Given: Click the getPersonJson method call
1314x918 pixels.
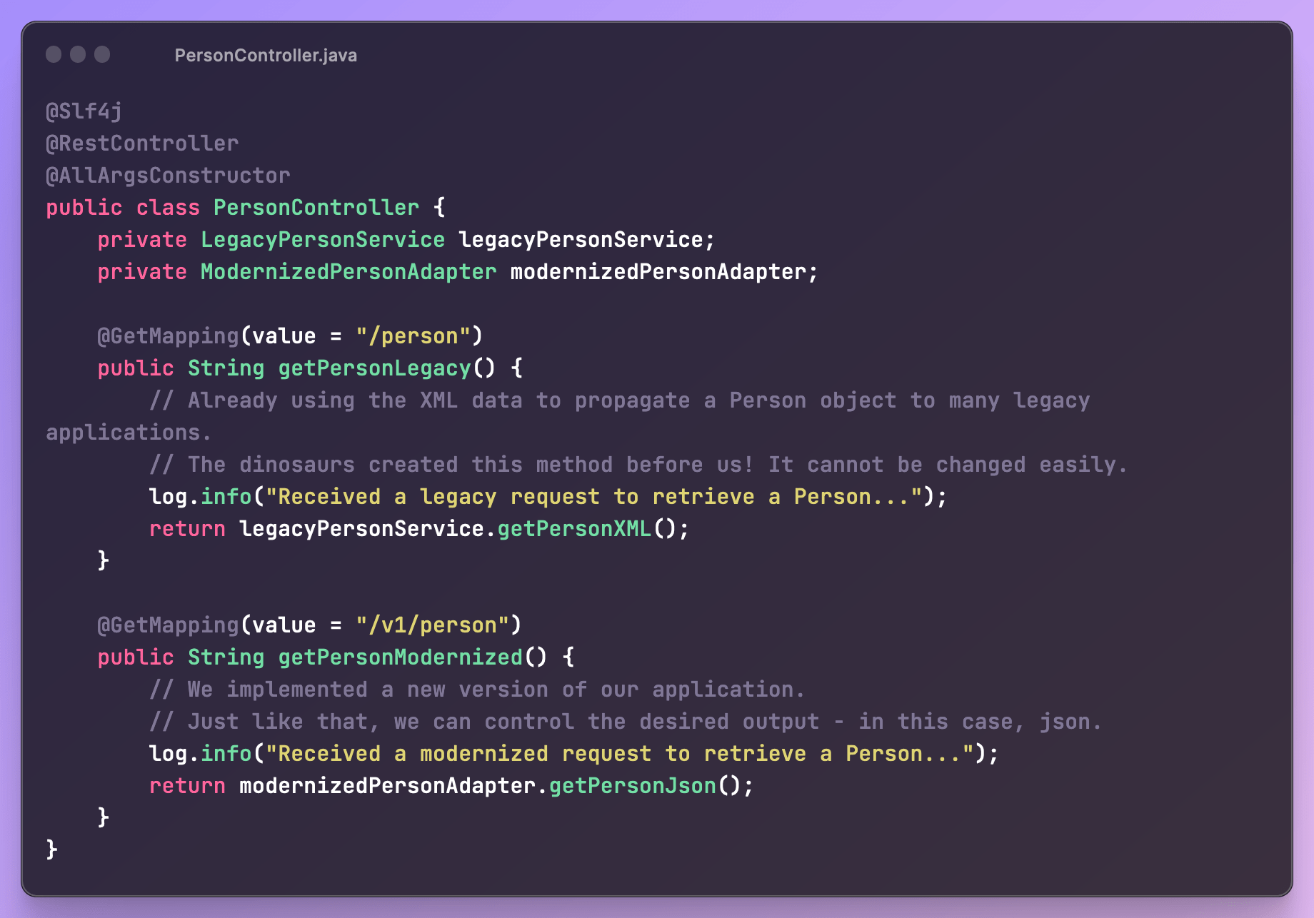Looking at the screenshot, I should (632, 786).
